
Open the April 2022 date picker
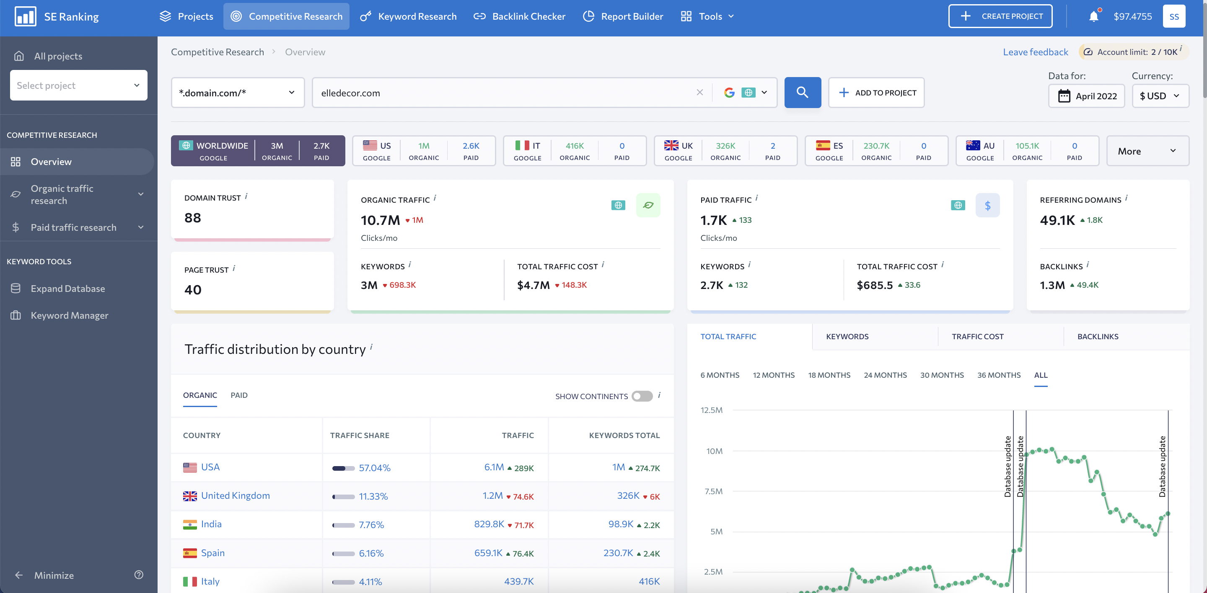point(1086,96)
